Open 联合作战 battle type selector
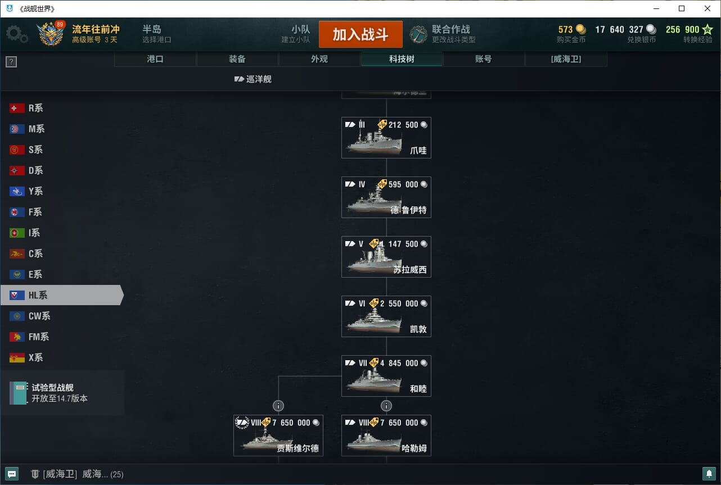Viewport: 721px width, 485px height. (x=443, y=34)
